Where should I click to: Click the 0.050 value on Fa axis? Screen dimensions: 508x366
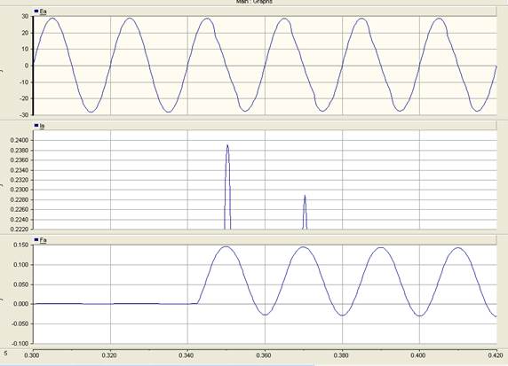pyautogui.click(x=21, y=284)
